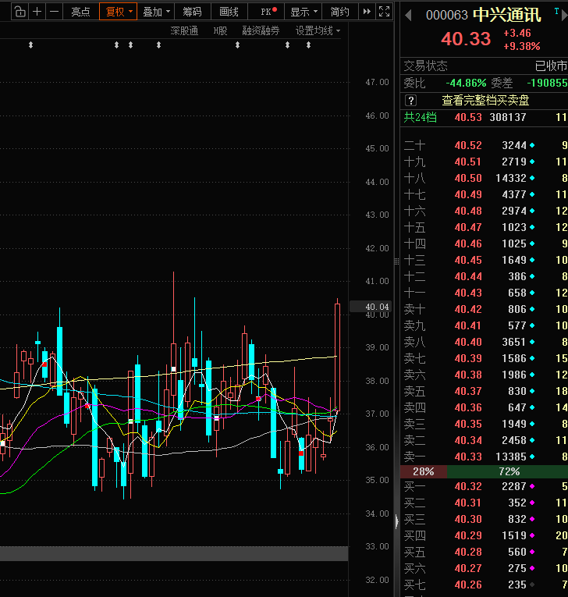
Task: Click 卖五 price 40.37 row
Action: click(484, 391)
